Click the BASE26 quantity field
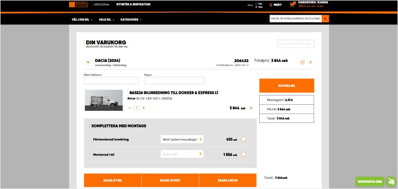The height and width of the screenshot is (189, 398). pos(137,108)
